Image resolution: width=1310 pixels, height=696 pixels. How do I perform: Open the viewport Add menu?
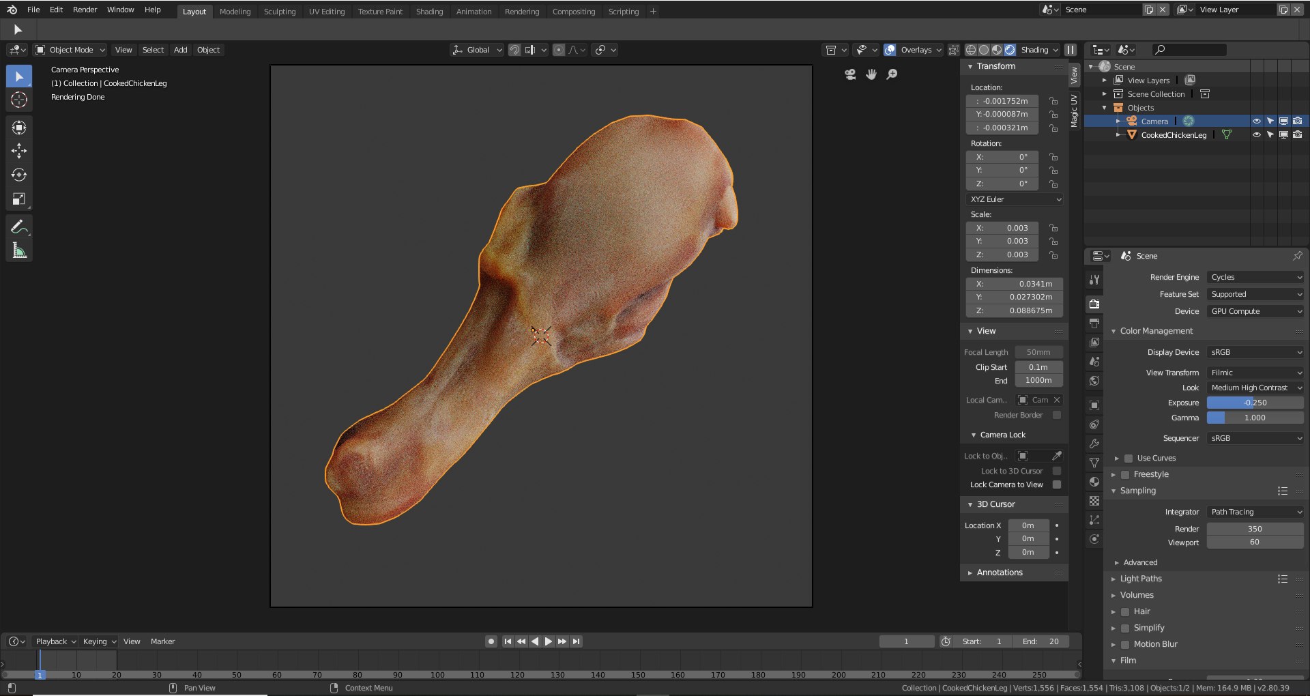click(180, 50)
